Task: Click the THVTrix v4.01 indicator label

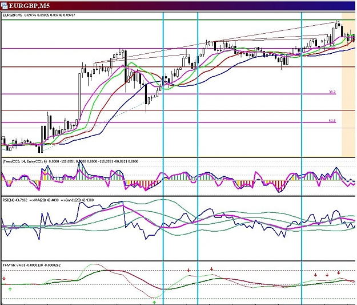Action: pos(31,265)
